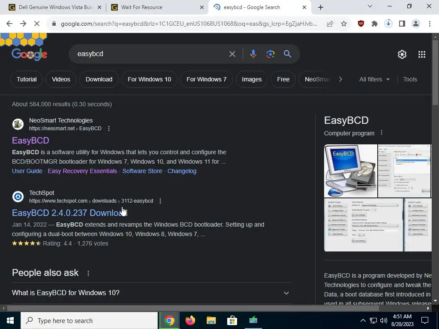
Task: Clear the easybcd search text
Action: (232, 54)
